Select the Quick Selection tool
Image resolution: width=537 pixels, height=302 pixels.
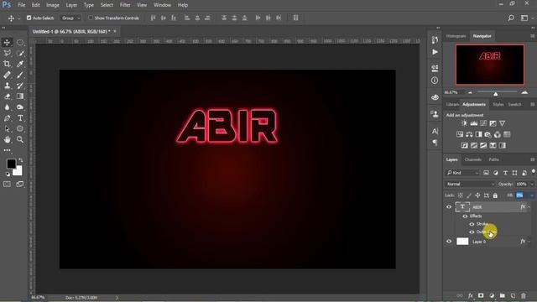pos(20,53)
